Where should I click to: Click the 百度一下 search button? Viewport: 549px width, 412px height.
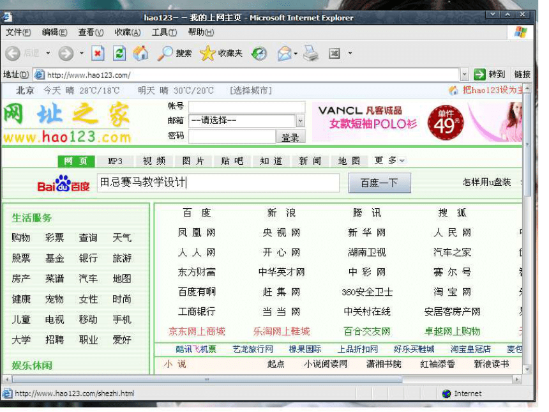click(380, 183)
